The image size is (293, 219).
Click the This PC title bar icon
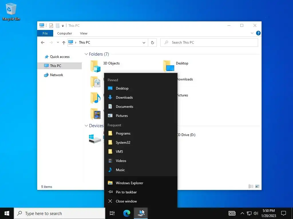click(x=42, y=25)
